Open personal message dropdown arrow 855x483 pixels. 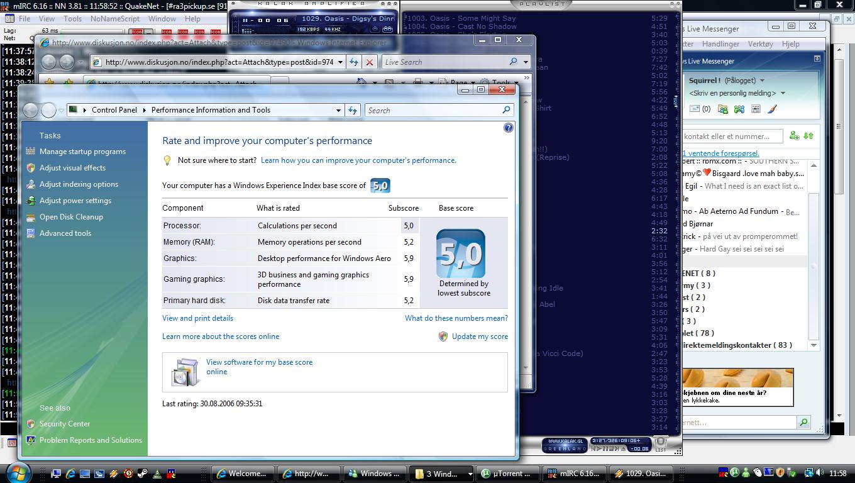click(783, 93)
